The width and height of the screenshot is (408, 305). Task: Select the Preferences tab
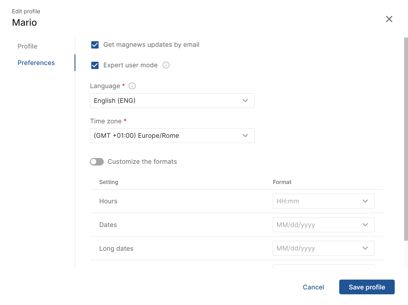[x=36, y=63]
